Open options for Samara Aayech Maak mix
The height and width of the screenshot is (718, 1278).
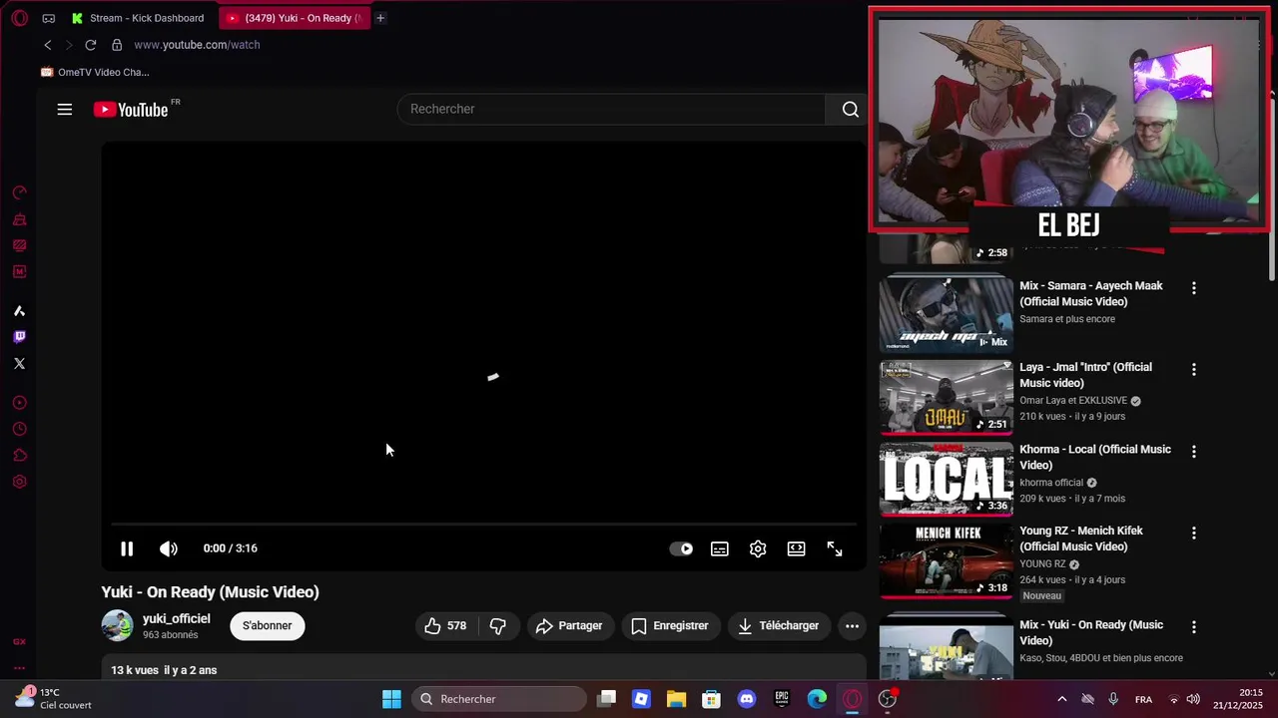point(1193,288)
